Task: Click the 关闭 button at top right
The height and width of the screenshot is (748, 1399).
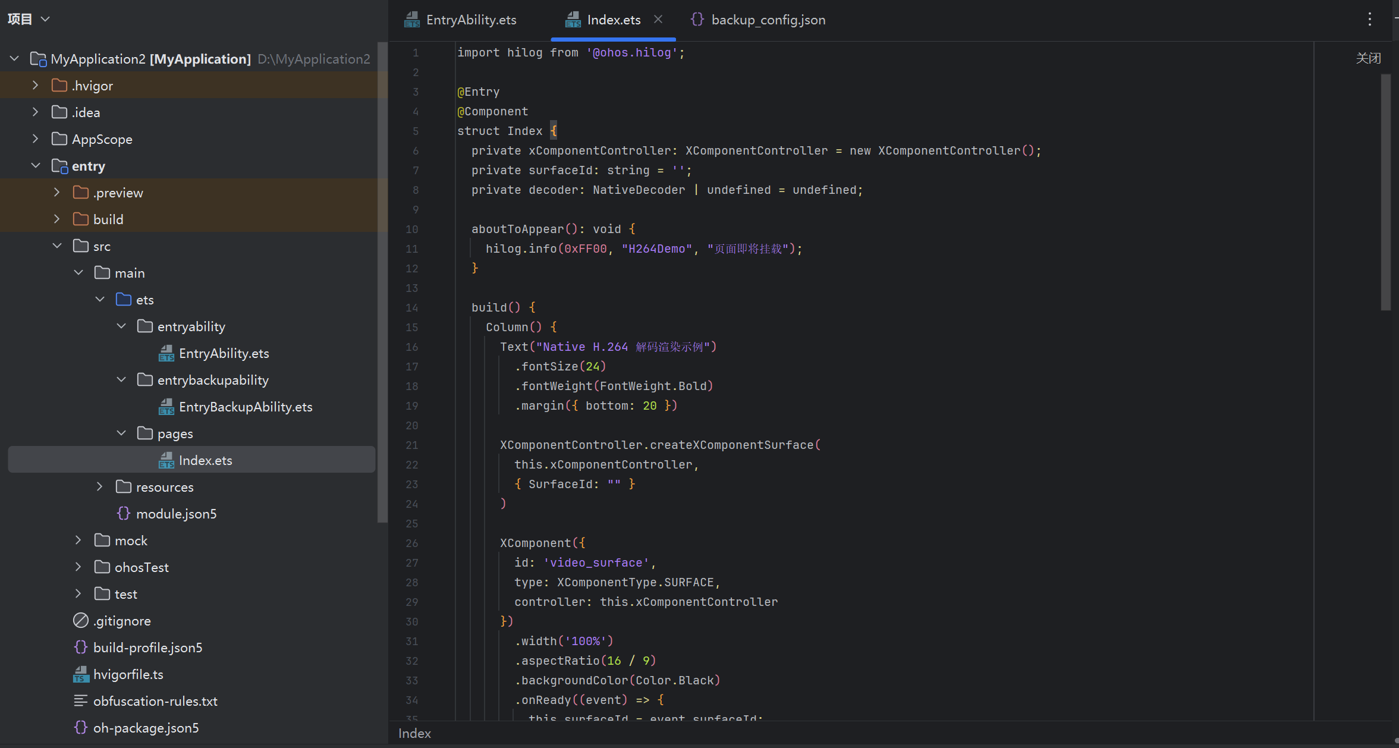Action: pyautogui.click(x=1368, y=58)
